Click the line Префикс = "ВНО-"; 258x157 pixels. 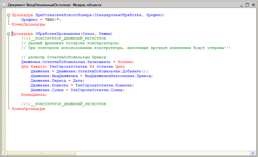pyautogui.click(x=41, y=20)
